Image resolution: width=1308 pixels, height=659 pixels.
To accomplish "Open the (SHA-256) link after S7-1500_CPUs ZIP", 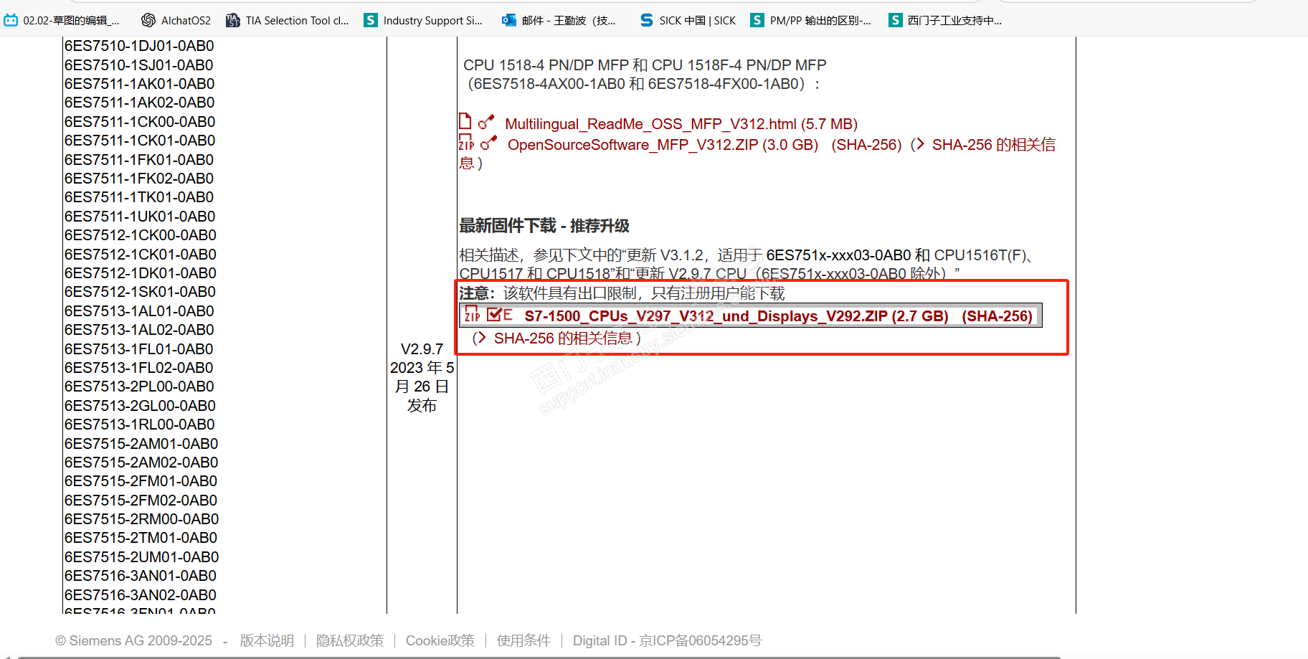I will [x=997, y=316].
